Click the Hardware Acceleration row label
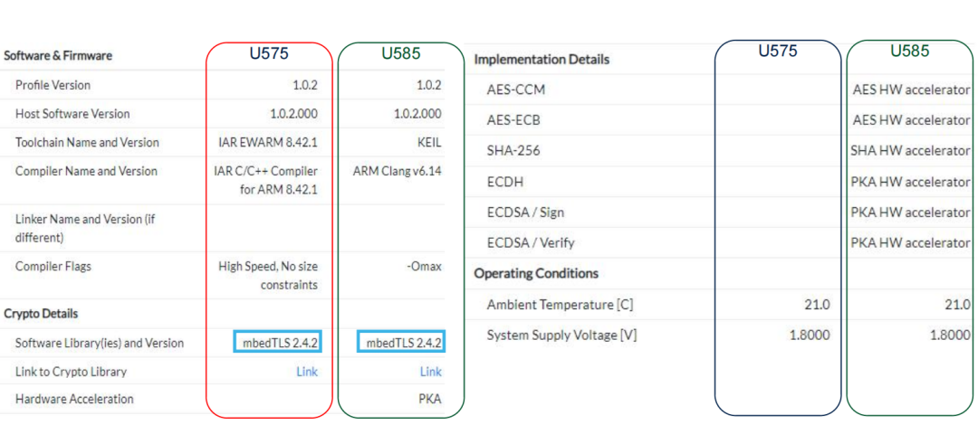The height and width of the screenshot is (425, 978). [74, 399]
